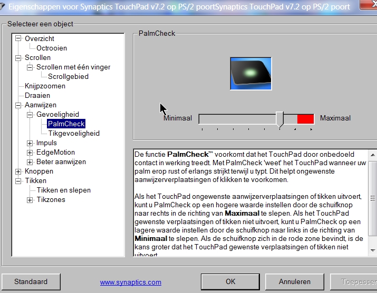This screenshot has width=377, height=293.
Task: Select Knijpzoomen in the tree
Action: pyautogui.click(x=45, y=86)
